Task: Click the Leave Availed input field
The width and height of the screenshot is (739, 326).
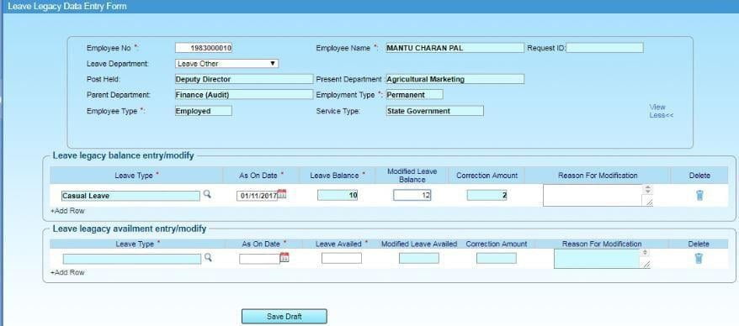Action: click(342, 258)
